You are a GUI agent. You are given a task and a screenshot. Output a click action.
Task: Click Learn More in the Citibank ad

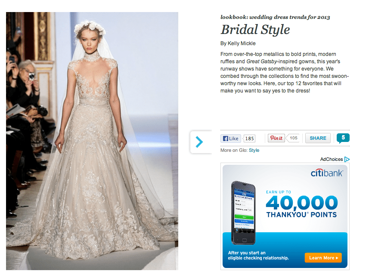click(x=323, y=258)
